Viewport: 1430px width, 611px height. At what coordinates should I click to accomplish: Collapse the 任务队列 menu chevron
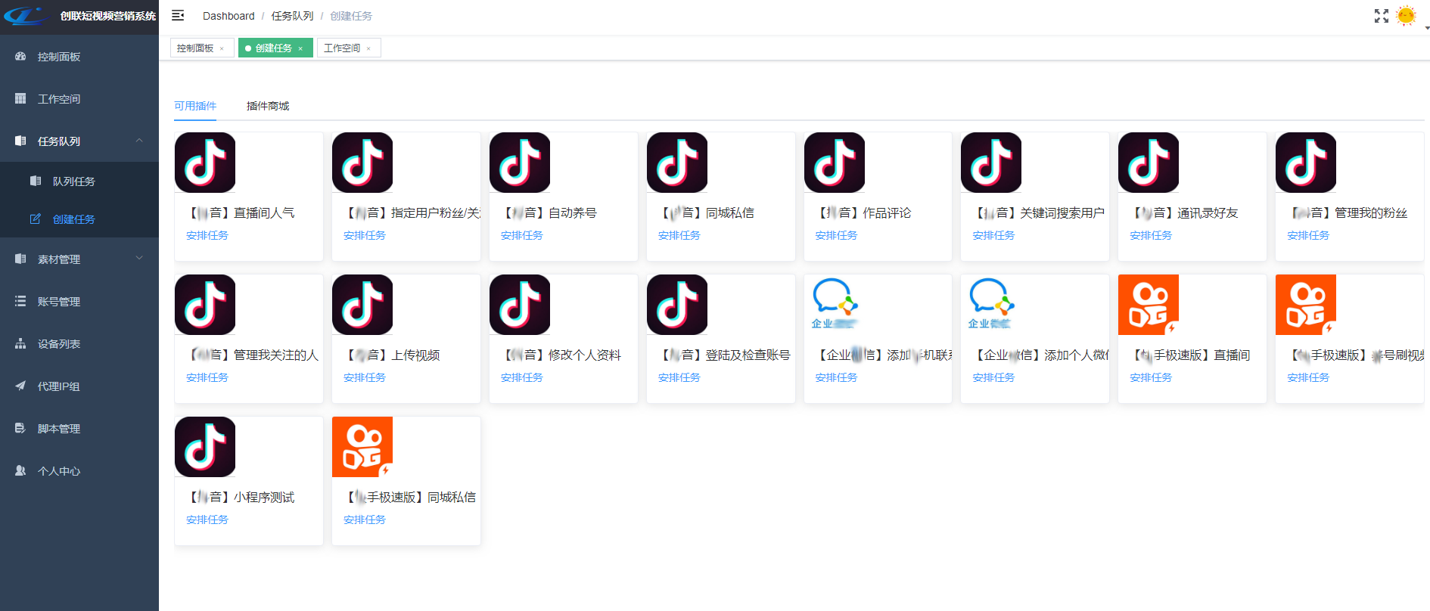click(139, 141)
